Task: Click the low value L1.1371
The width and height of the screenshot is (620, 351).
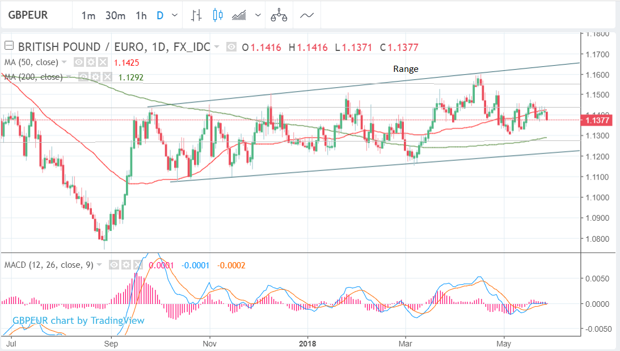Action: [x=353, y=48]
